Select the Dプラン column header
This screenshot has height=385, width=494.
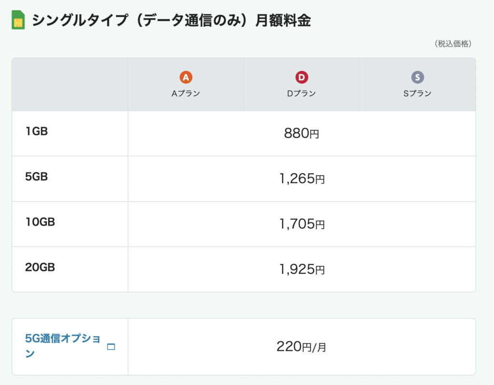coord(302,94)
